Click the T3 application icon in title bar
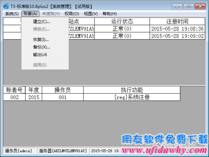Screen dimensions: 209x157 click(x=6, y=6)
